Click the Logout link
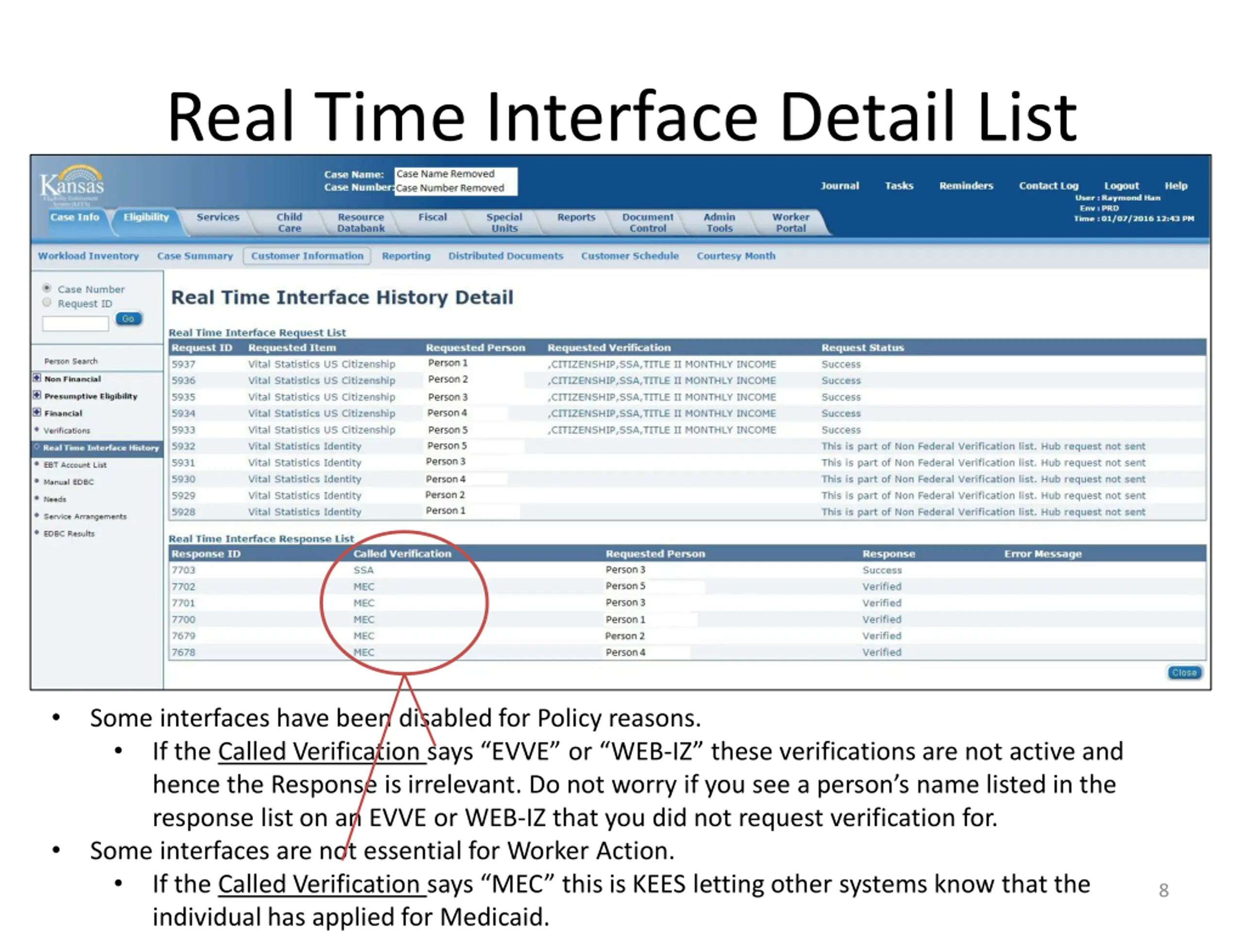The image size is (1244, 933). (x=1122, y=186)
